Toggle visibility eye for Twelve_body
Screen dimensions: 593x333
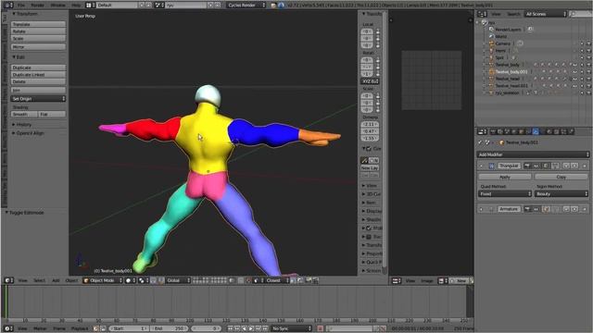[x=575, y=65]
